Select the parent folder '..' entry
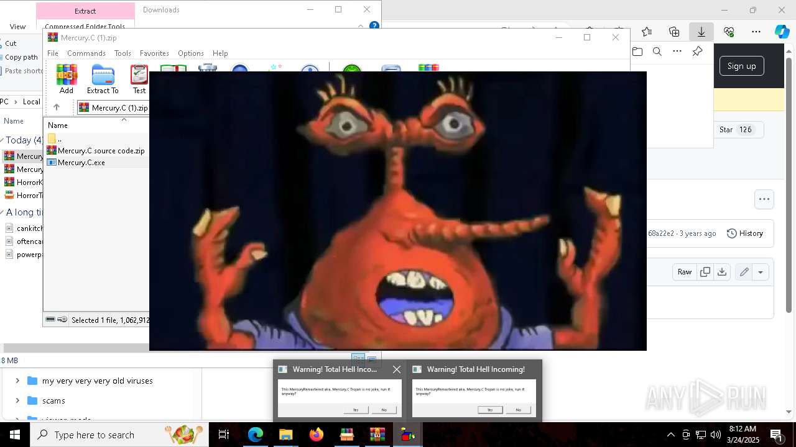The width and height of the screenshot is (796, 447). click(55, 139)
